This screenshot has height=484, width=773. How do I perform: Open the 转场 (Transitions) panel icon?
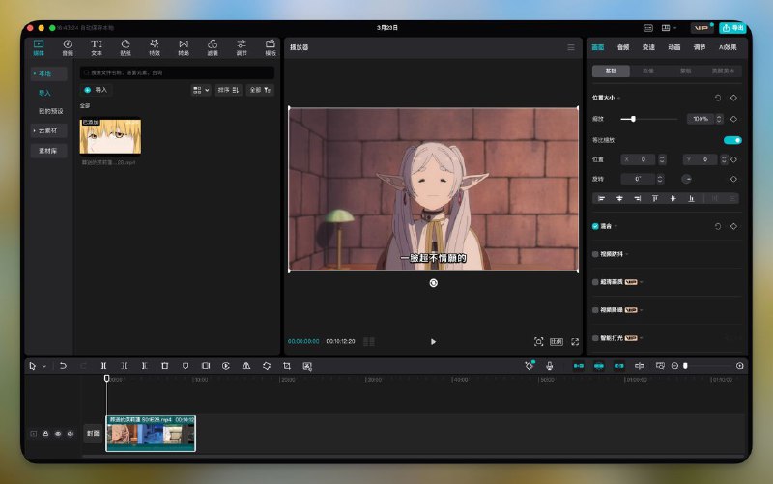point(183,46)
